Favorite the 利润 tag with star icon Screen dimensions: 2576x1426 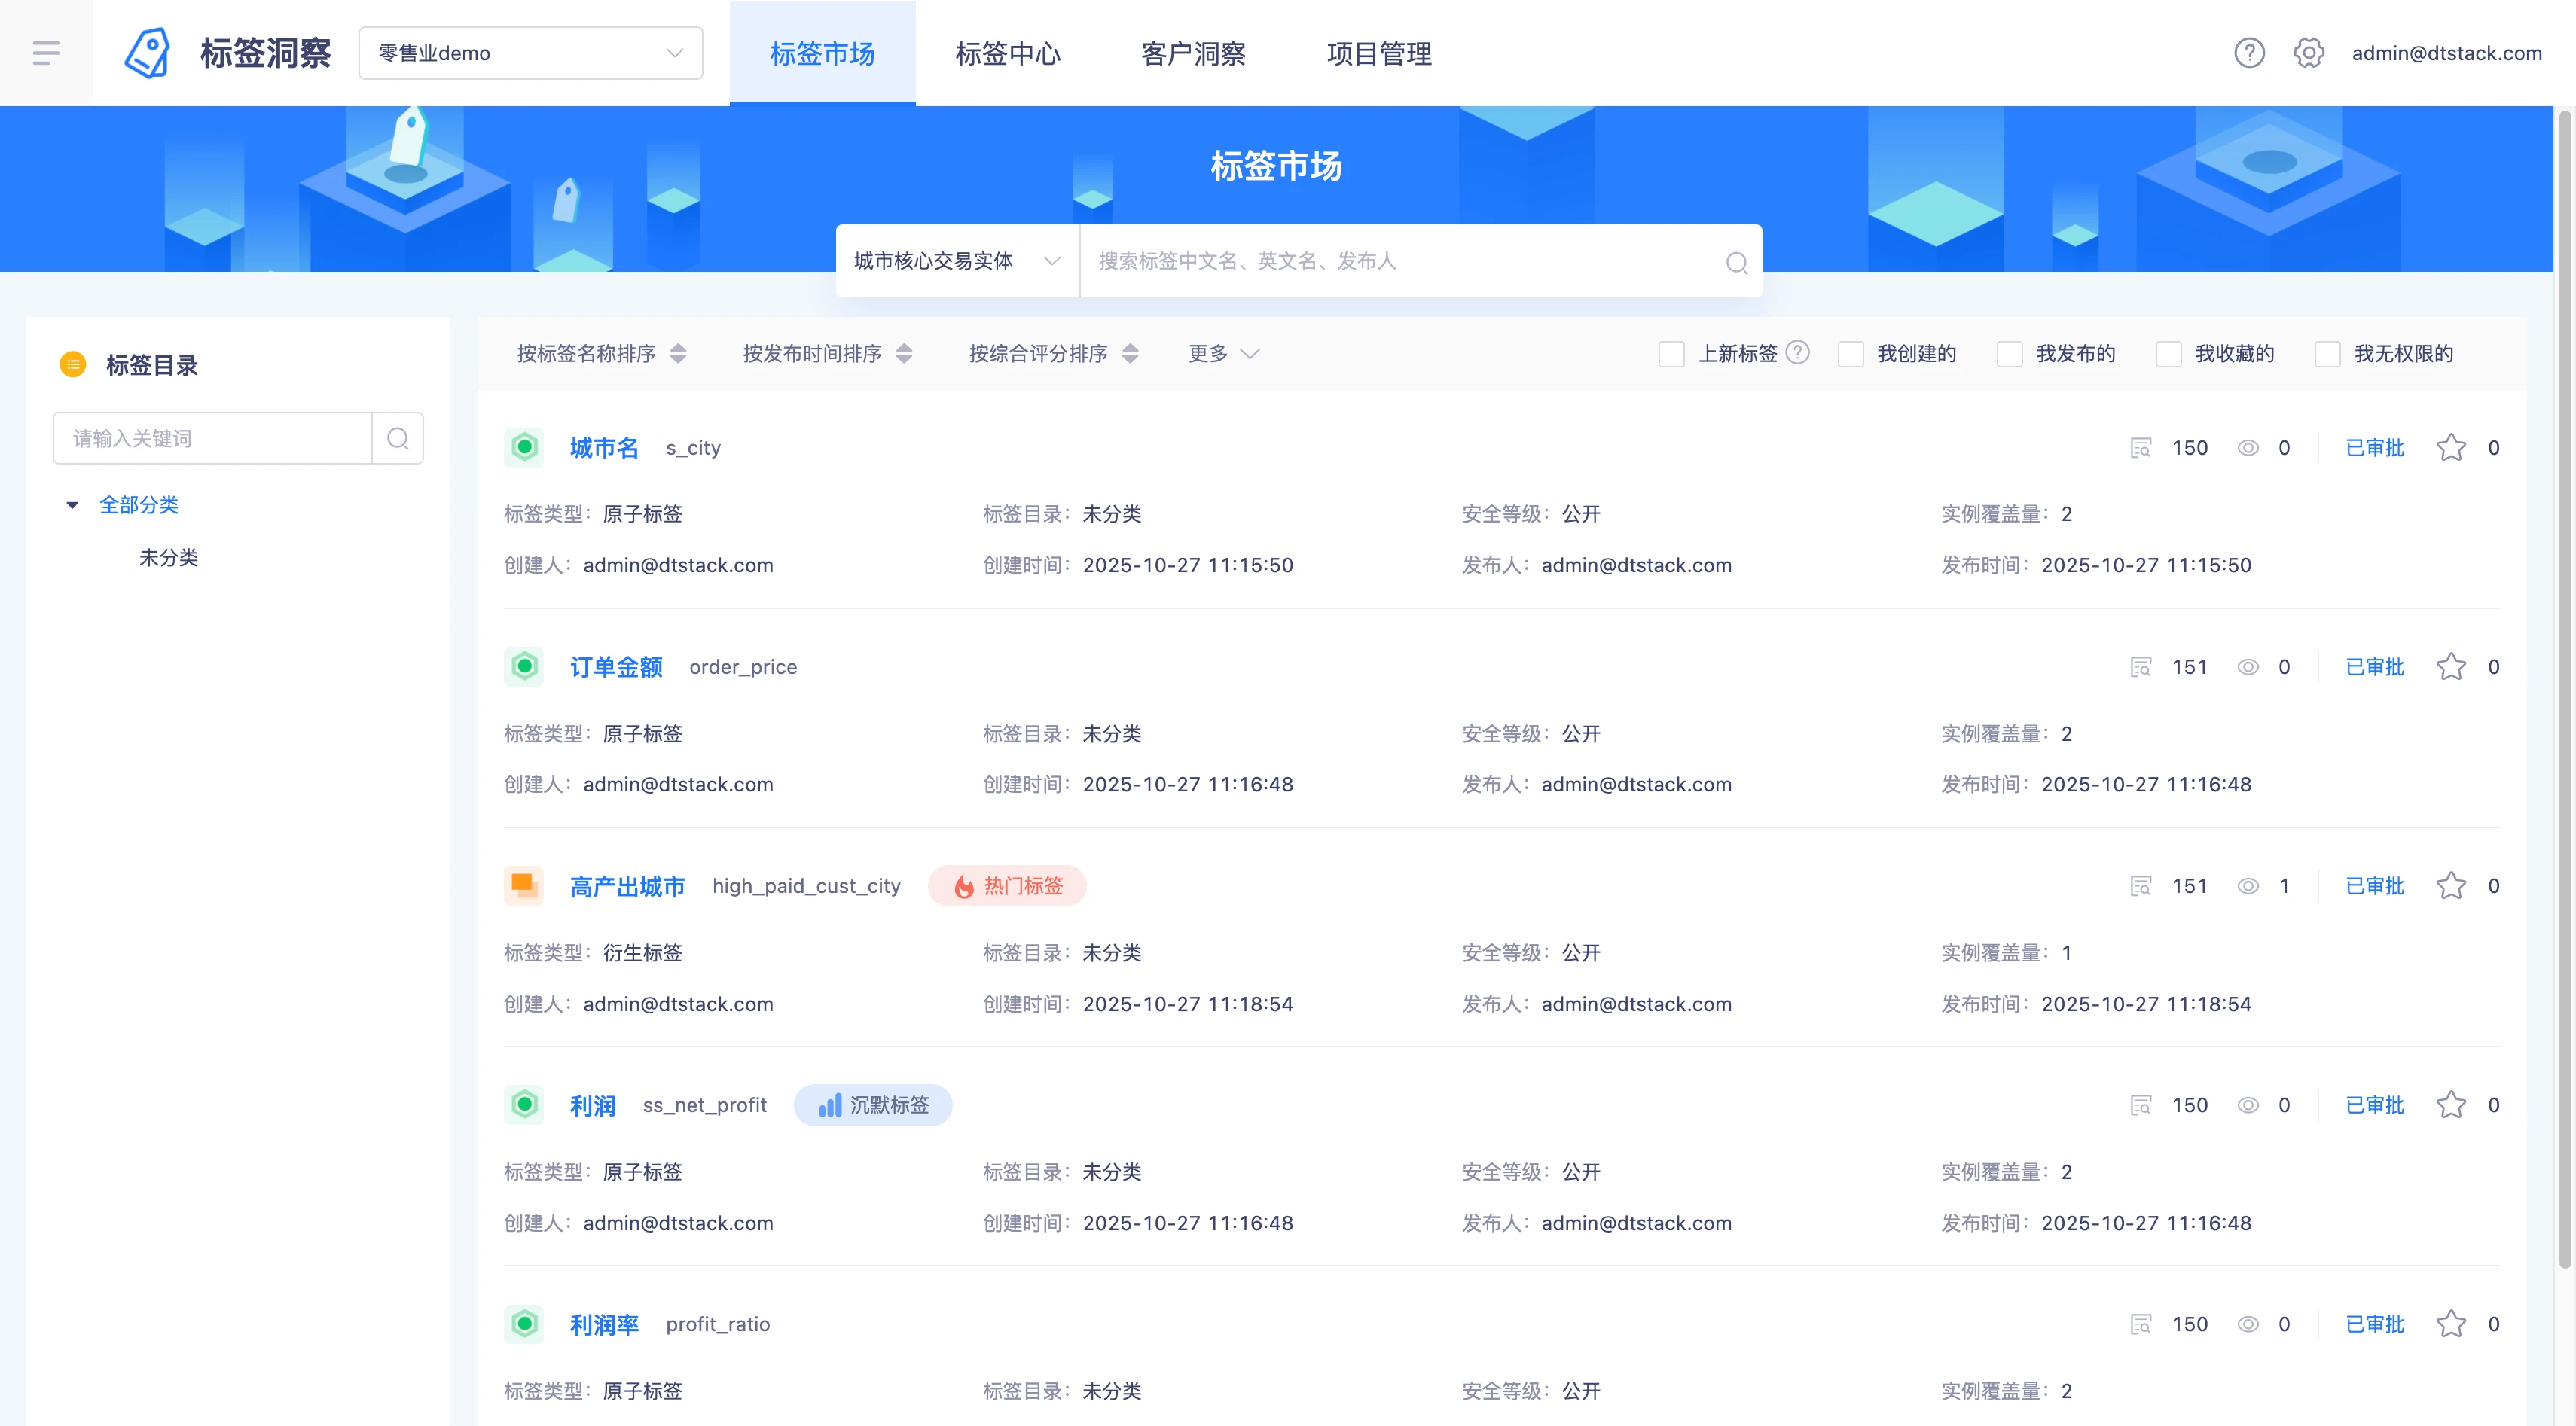point(2451,1105)
